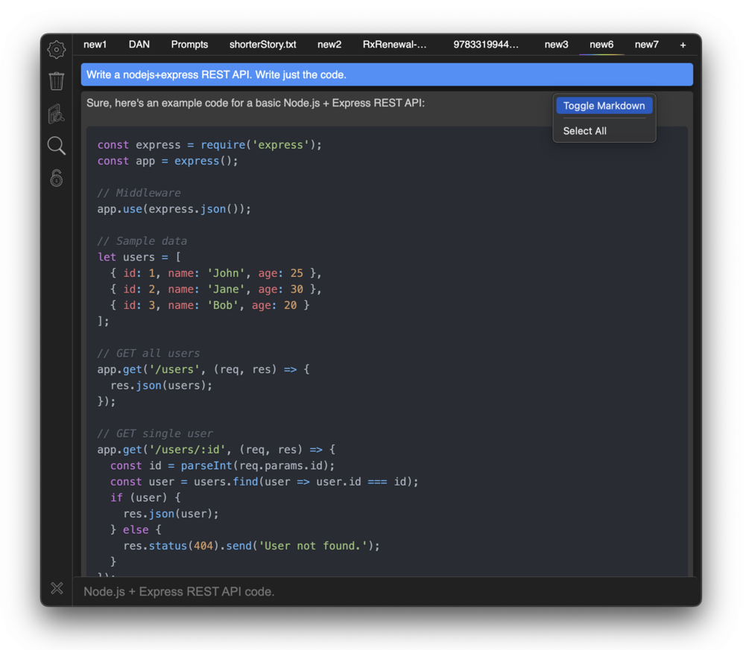The image size is (749, 650).
Task: Click the padlock icon in sidebar
Action: click(x=57, y=178)
